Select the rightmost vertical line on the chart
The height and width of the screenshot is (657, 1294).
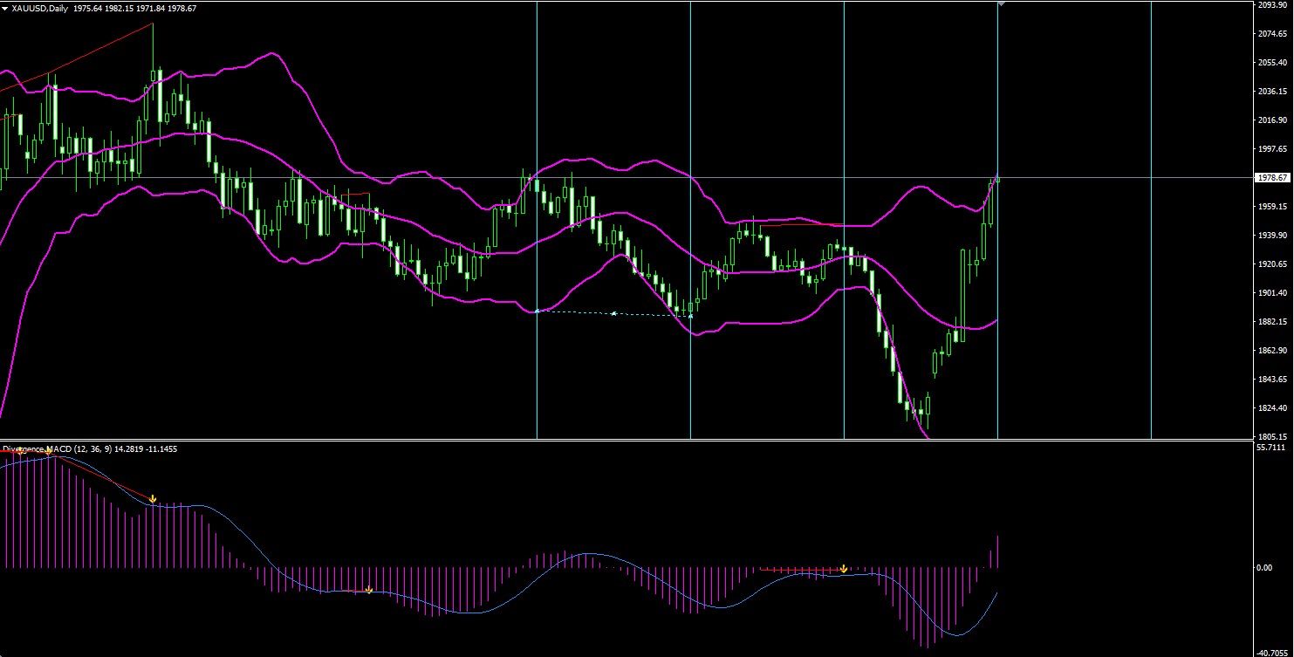click(1152, 262)
